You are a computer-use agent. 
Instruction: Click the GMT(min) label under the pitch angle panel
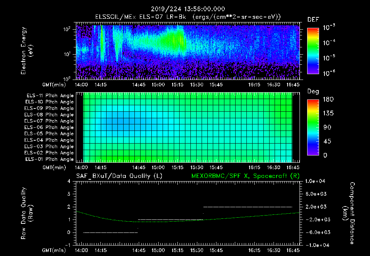tap(54, 167)
